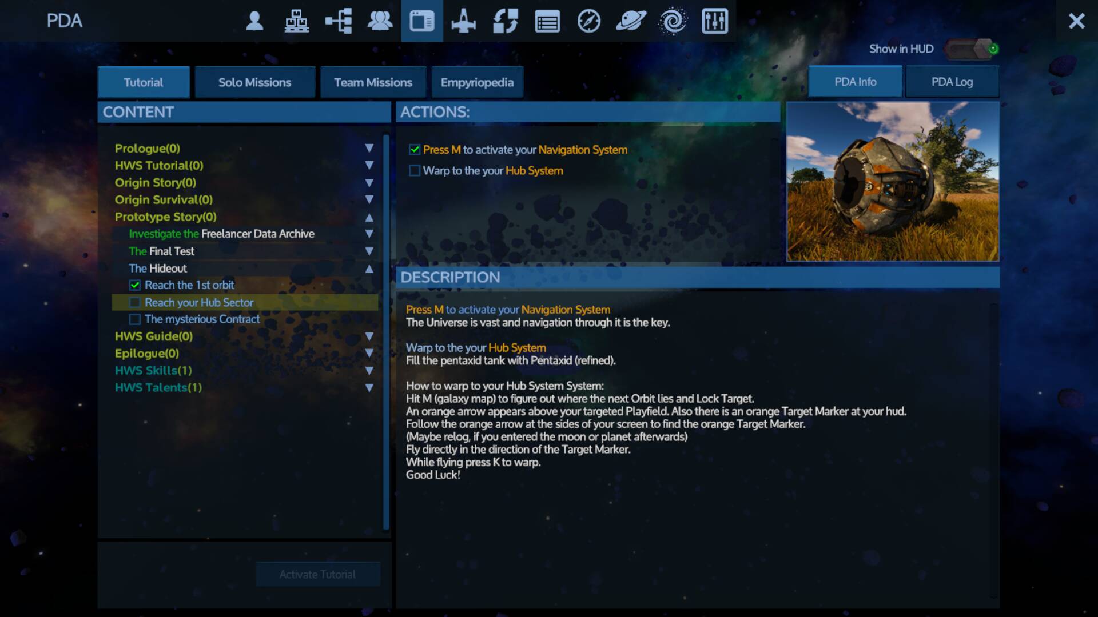1098x617 pixels.
Task: Open the stacked crates inventory icon
Action: pyautogui.click(x=296, y=21)
